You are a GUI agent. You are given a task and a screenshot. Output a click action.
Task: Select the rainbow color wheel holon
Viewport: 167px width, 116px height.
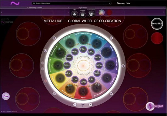pyautogui.click(x=102, y=13)
